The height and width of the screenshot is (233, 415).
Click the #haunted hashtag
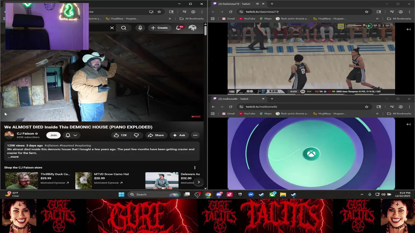66,146
